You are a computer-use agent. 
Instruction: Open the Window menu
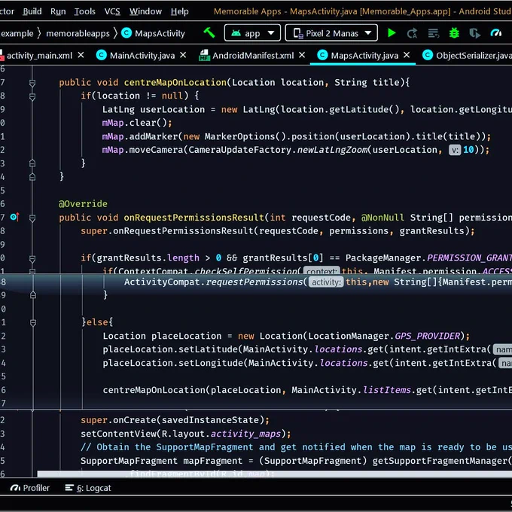coord(145,11)
